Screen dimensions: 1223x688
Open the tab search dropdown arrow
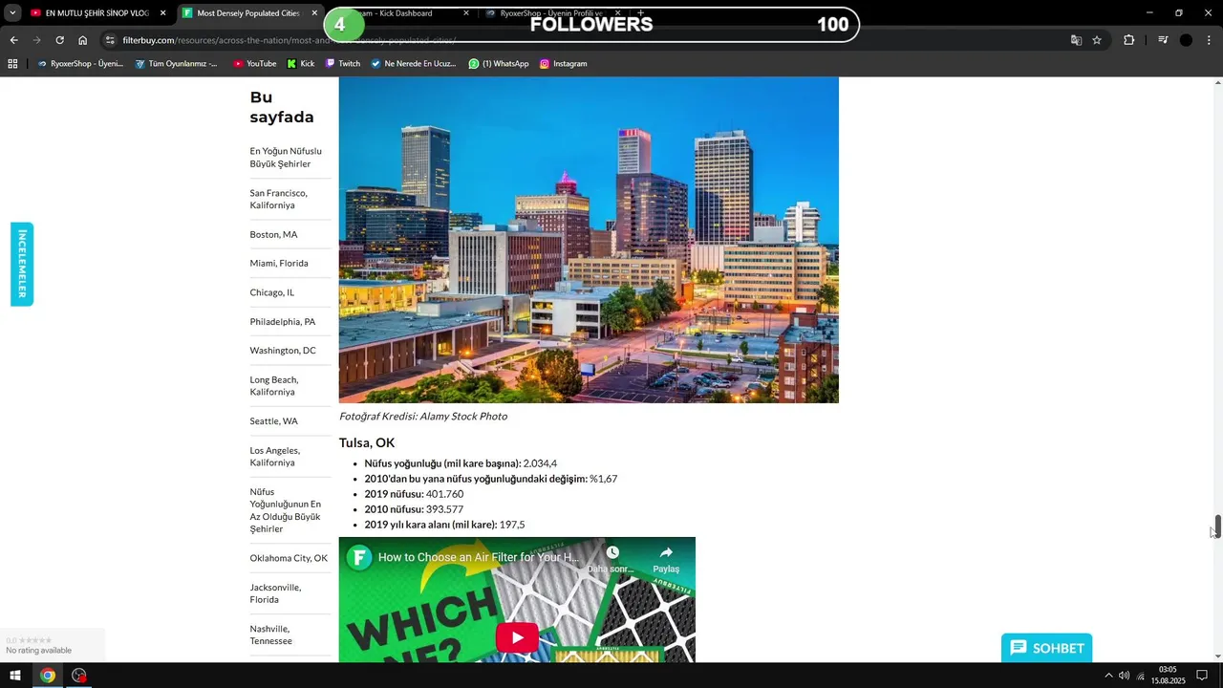(12, 13)
